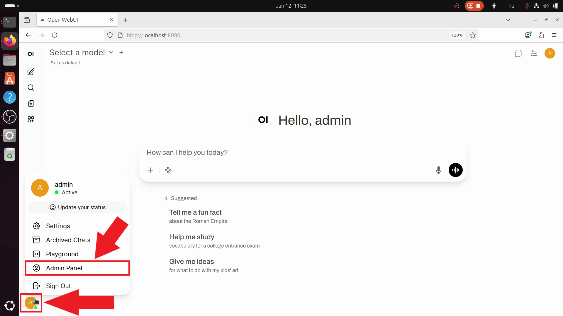
Task: Open the tools icon in the message bar
Action: 168,170
